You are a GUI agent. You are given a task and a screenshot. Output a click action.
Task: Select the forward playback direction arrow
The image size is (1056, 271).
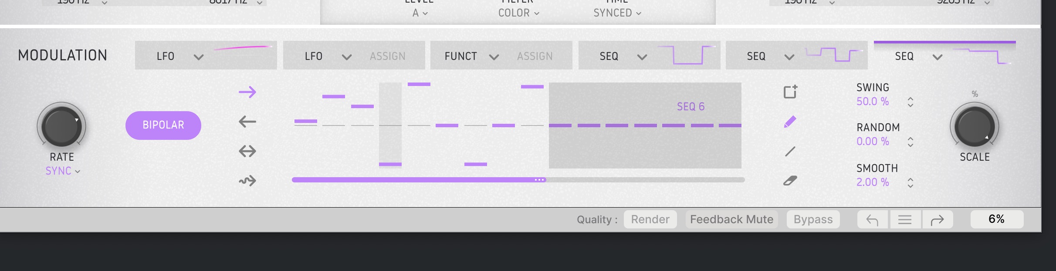[x=247, y=92]
